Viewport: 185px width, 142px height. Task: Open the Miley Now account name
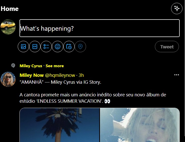click(32, 75)
